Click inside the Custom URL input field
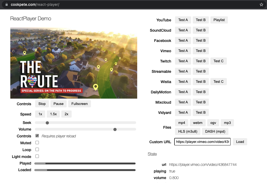The height and width of the screenshot is (183, 267). pyautogui.click(x=202, y=142)
